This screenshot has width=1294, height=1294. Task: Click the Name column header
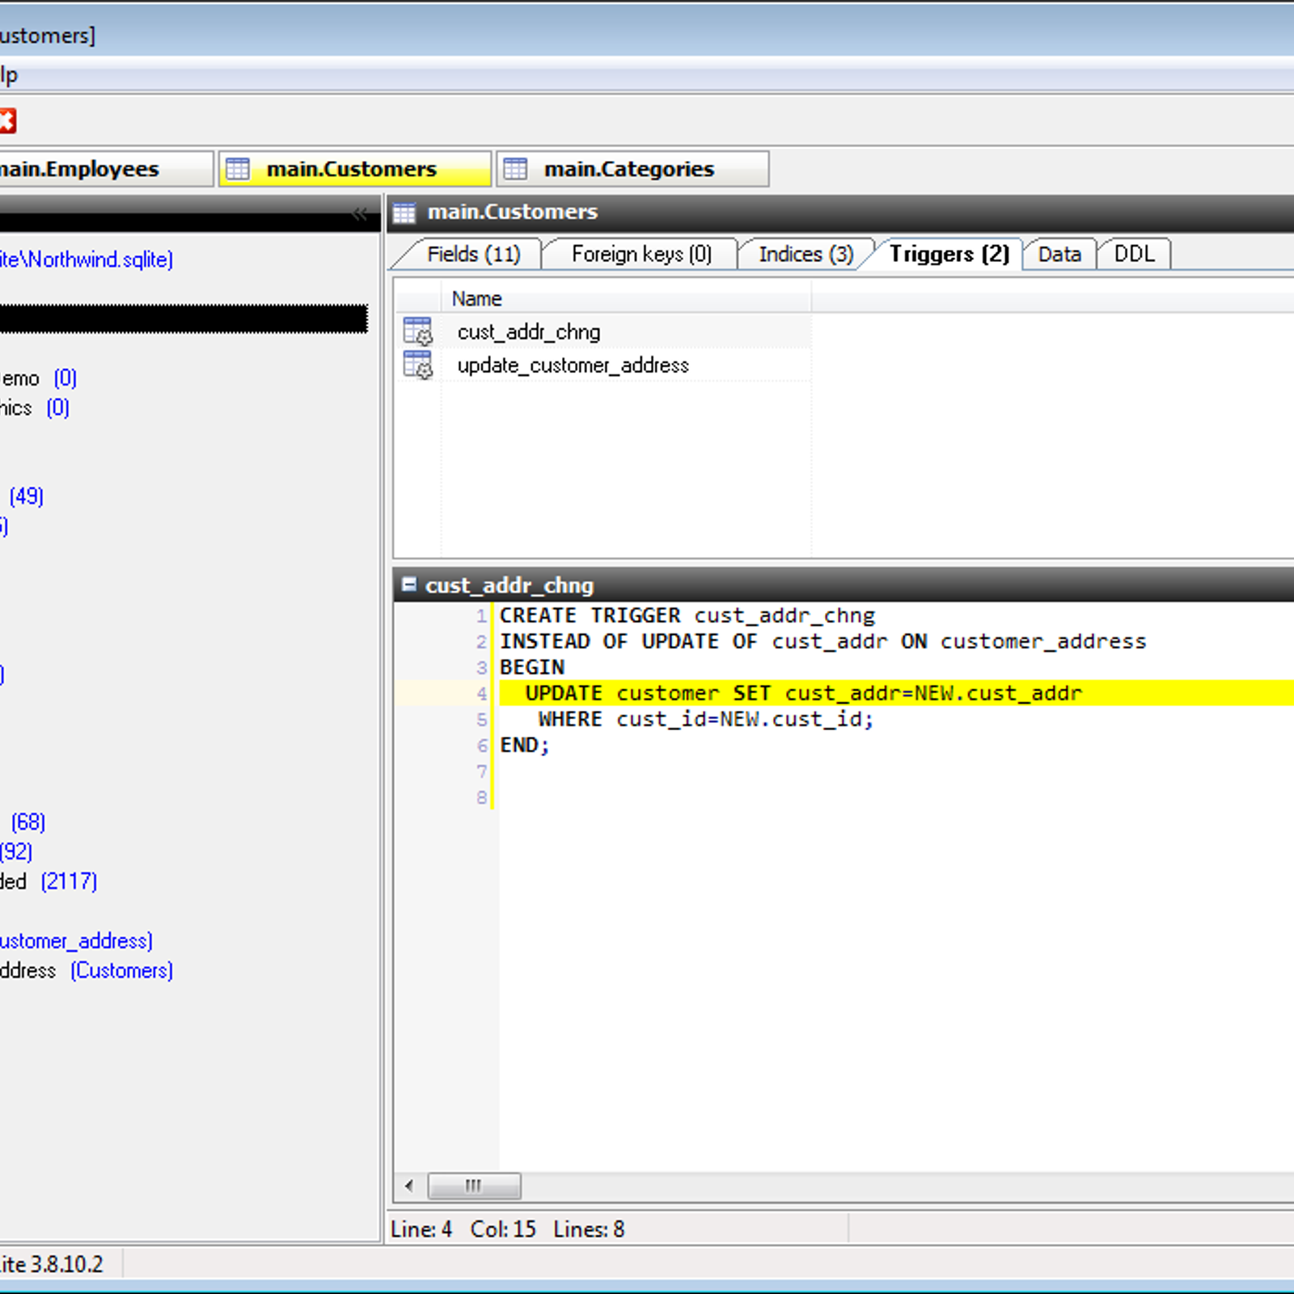tap(626, 298)
